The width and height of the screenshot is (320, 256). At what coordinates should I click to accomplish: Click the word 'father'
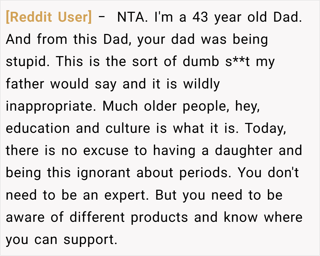point(25,84)
